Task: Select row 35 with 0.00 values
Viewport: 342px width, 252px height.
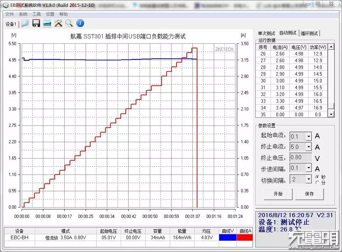Action: [292, 114]
